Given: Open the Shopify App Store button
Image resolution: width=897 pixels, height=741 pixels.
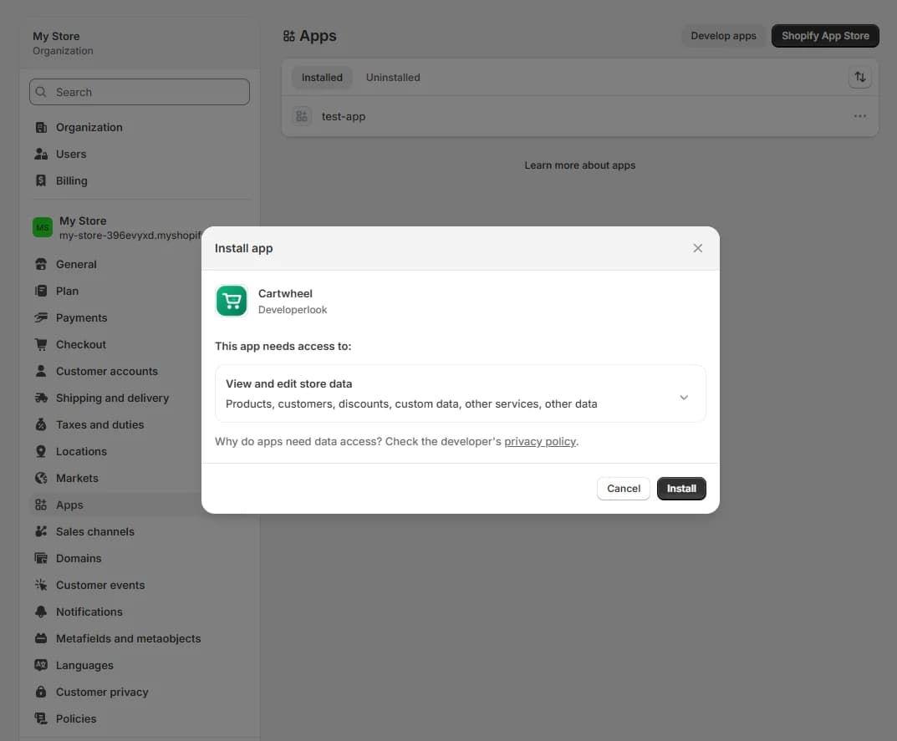Looking at the screenshot, I should click(825, 35).
